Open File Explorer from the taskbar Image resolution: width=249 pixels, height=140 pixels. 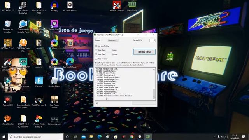[x=91, y=136]
